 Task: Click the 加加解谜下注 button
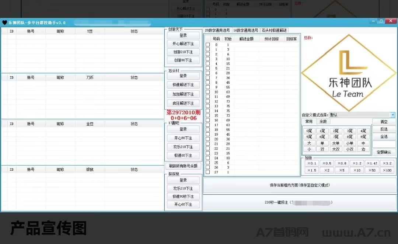pos(183,94)
